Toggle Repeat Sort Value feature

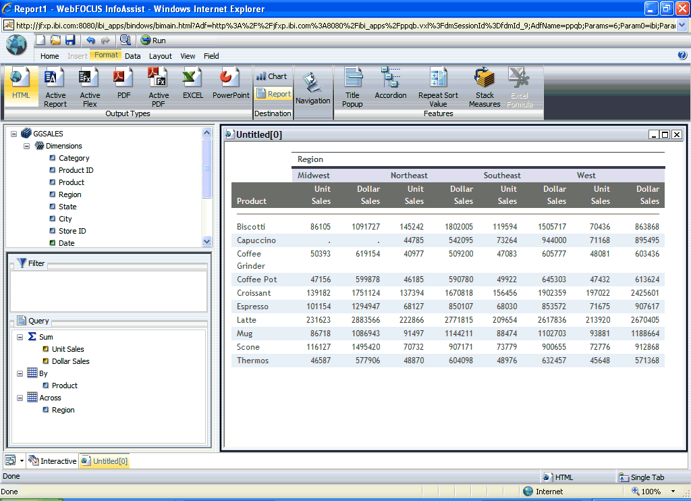438,87
